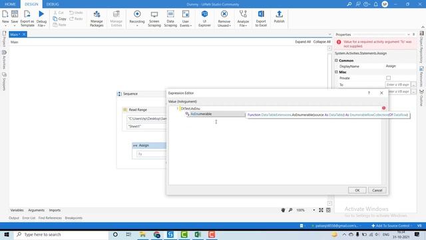Viewport: 426px width, 240px height.
Task: Open the Breakpoints panel
Action: 74,218
